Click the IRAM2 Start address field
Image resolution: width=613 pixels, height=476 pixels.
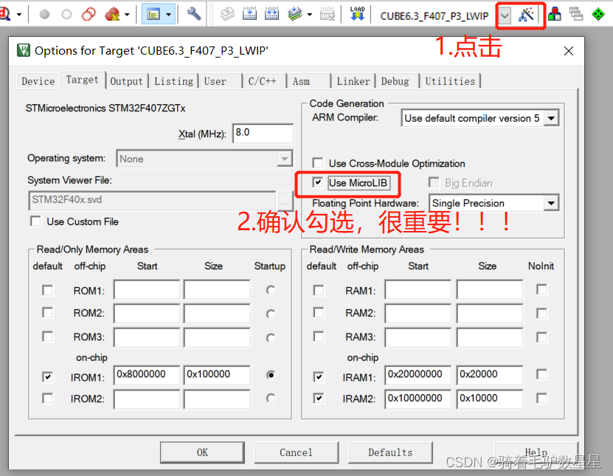coord(418,399)
